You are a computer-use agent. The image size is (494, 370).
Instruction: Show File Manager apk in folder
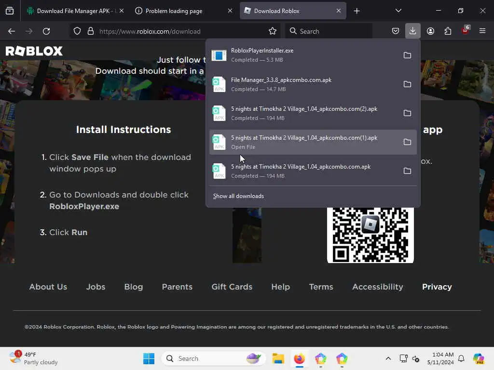point(407,84)
